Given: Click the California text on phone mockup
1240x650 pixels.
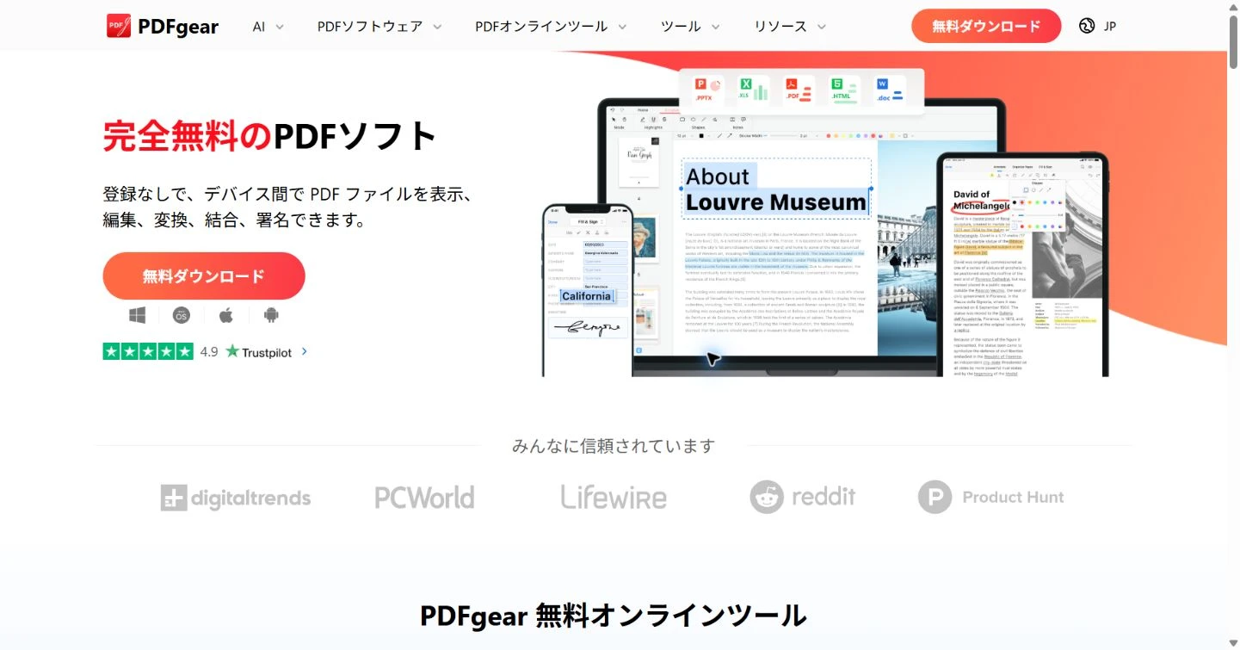Looking at the screenshot, I should point(586,296).
